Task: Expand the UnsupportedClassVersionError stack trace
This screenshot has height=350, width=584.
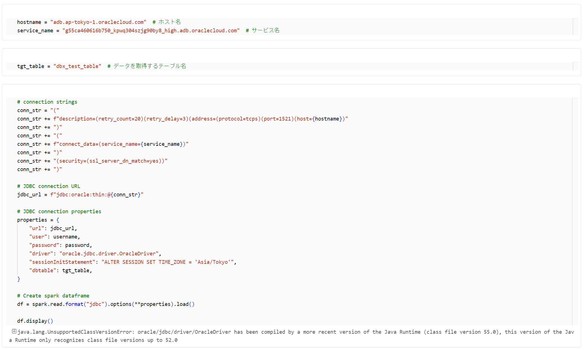Action: tap(14, 331)
